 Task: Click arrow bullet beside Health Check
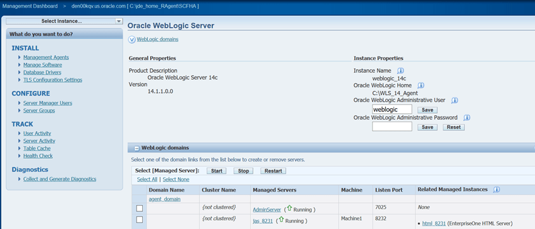(20, 156)
